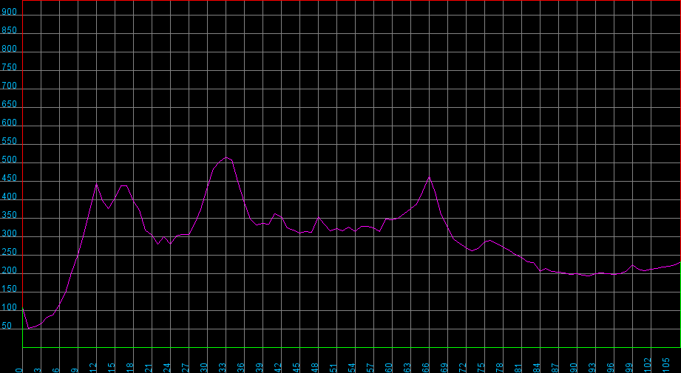Click the y-axis label 900
This screenshot has height=373, width=681.
9,12
